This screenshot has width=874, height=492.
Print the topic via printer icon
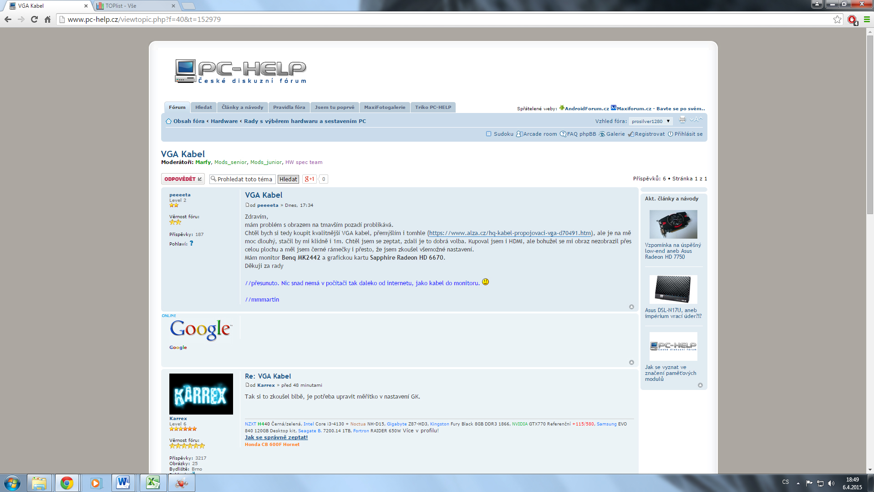tap(682, 119)
